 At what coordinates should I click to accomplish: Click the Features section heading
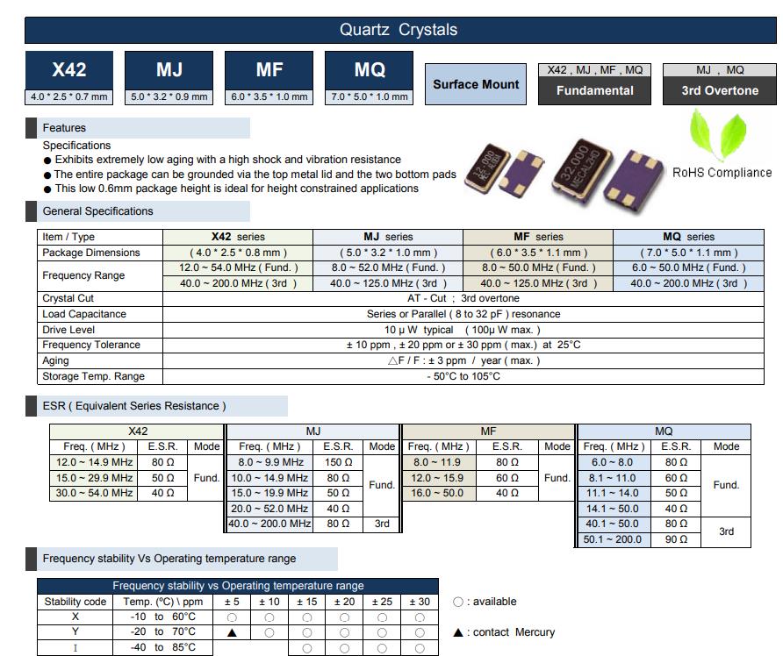click(x=138, y=128)
